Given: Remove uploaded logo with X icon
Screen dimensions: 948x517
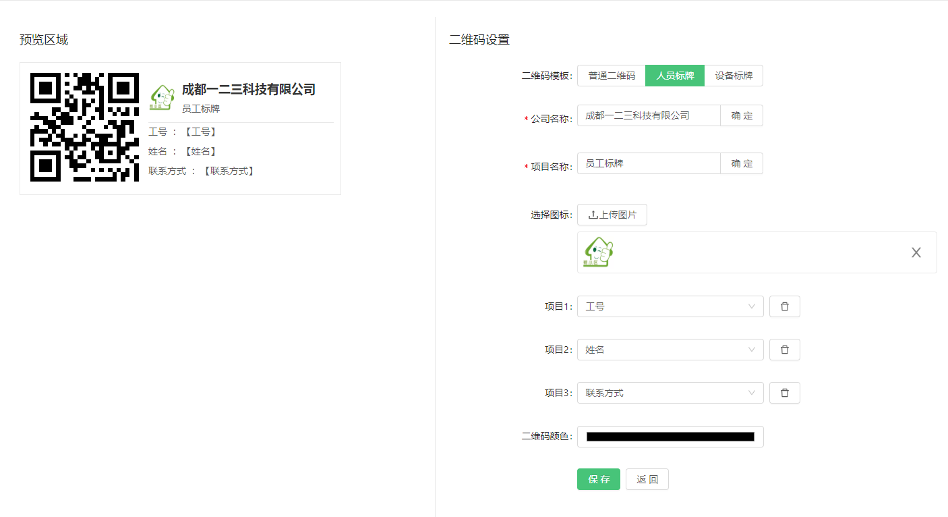Looking at the screenshot, I should click(916, 252).
